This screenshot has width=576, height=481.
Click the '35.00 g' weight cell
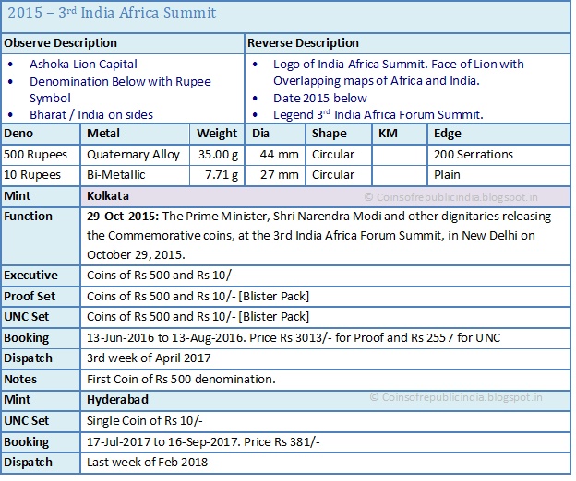(218, 155)
